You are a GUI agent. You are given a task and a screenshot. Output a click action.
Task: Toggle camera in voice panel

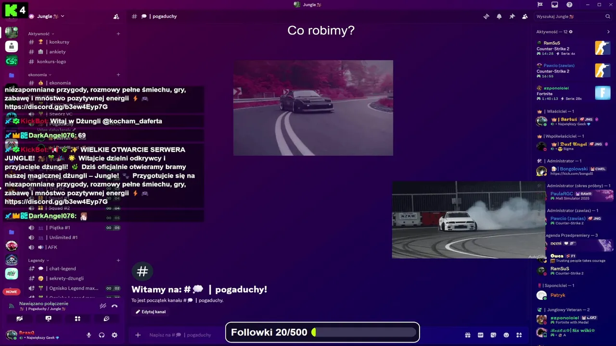point(19,319)
